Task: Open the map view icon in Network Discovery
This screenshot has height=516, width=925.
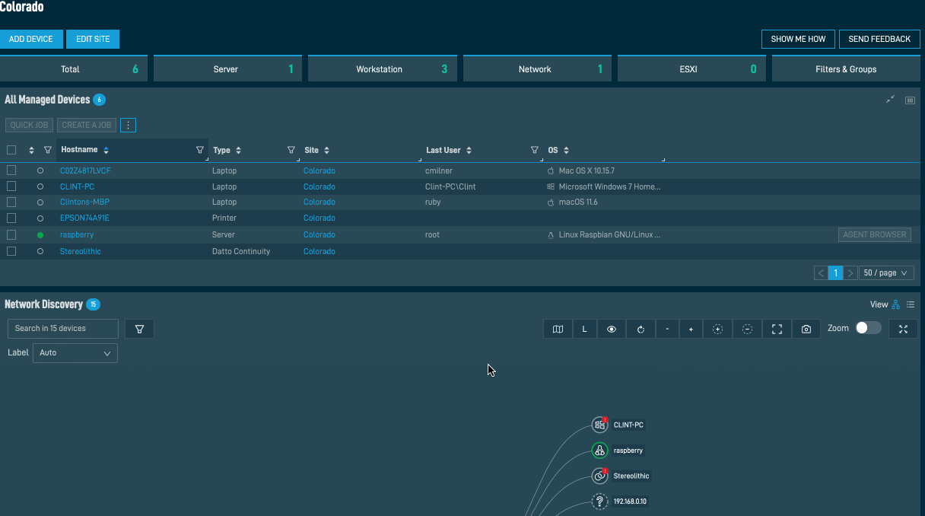Action: click(558, 329)
